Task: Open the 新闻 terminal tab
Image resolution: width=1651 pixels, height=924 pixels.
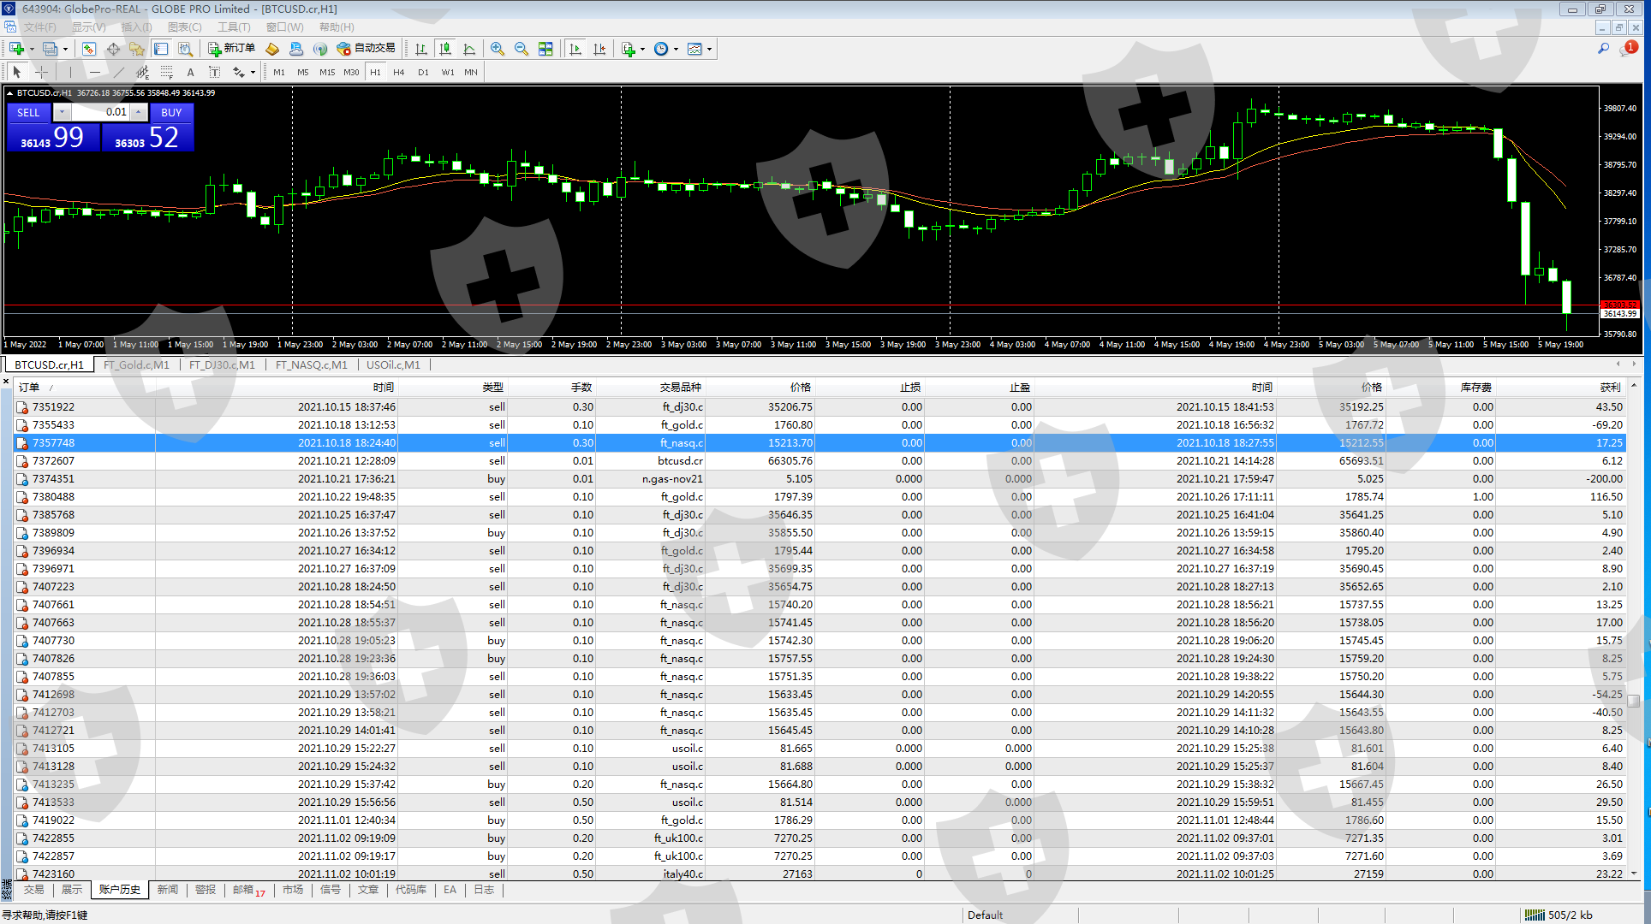Action: tap(168, 890)
